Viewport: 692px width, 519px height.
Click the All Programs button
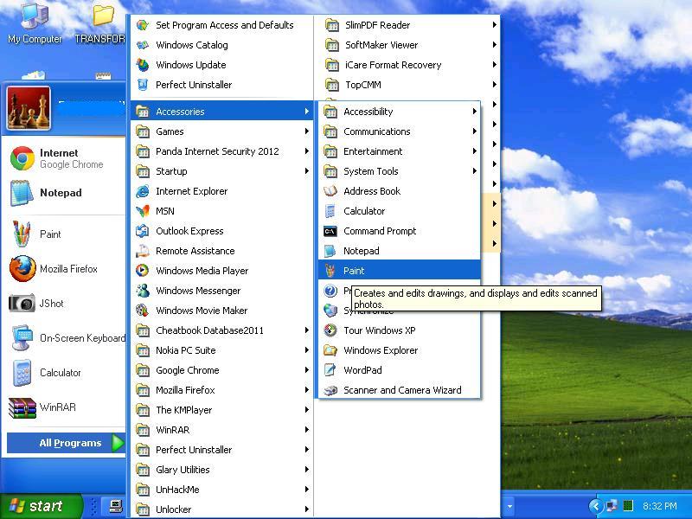[x=67, y=443]
